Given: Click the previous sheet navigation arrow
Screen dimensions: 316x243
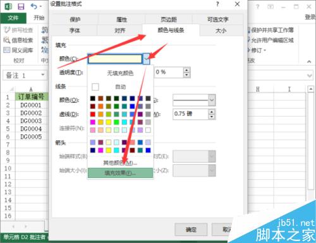Looking at the screenshot, I should coord(13,227).
